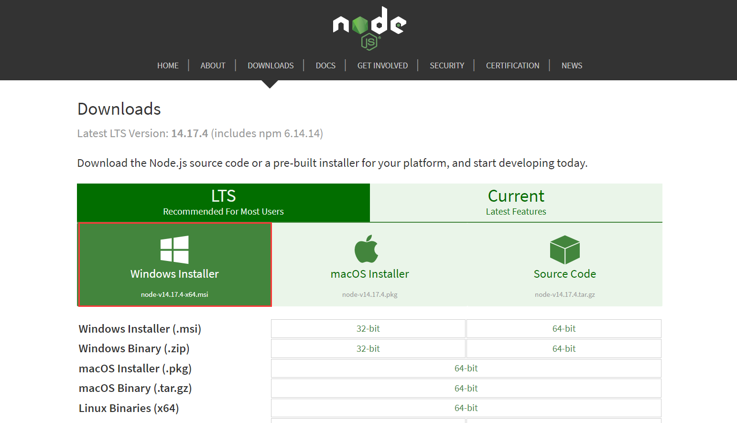Download 64-bit Windows Installer (.msi)
737x423 pixels.
pyautogui.click(x=564, y=329)
